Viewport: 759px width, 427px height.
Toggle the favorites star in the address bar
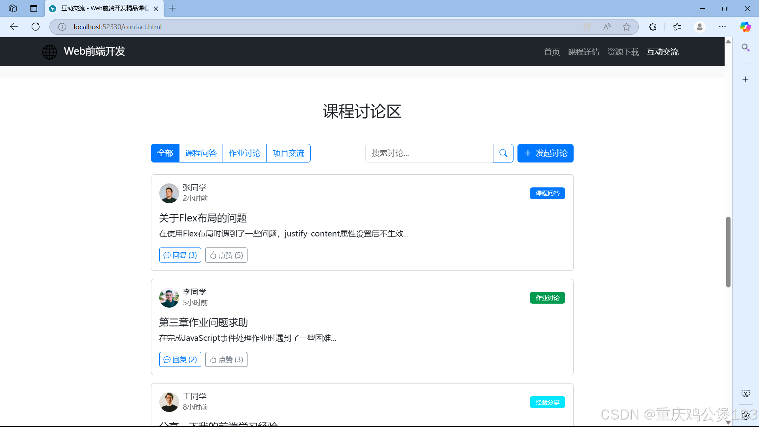[x=627, y=26]
